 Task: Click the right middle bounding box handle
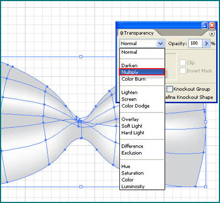tap(206, 122)
